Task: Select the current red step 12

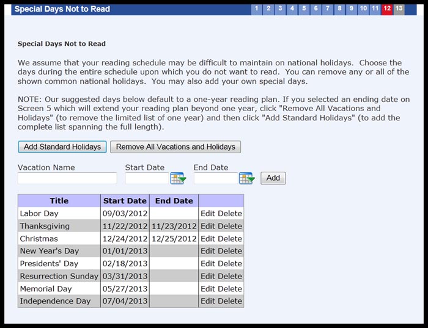Action: [387, 9]
